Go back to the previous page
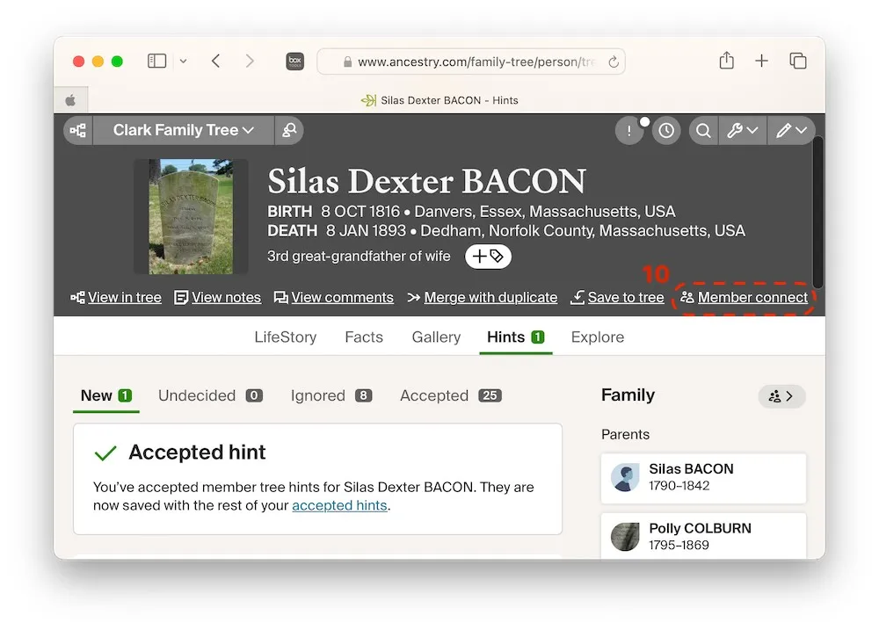 coord(216,62)
